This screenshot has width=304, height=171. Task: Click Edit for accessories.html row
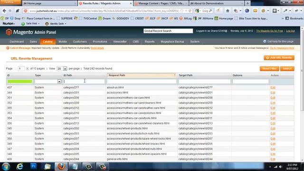tap(273, 93)
